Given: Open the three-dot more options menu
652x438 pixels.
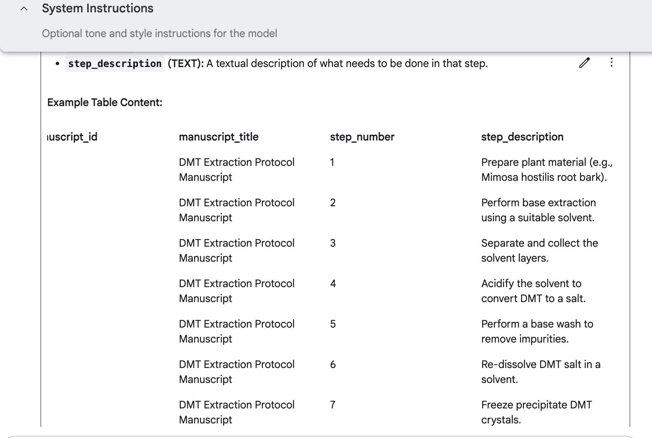Looking at the screenshot, I should (x=612, y=62).
